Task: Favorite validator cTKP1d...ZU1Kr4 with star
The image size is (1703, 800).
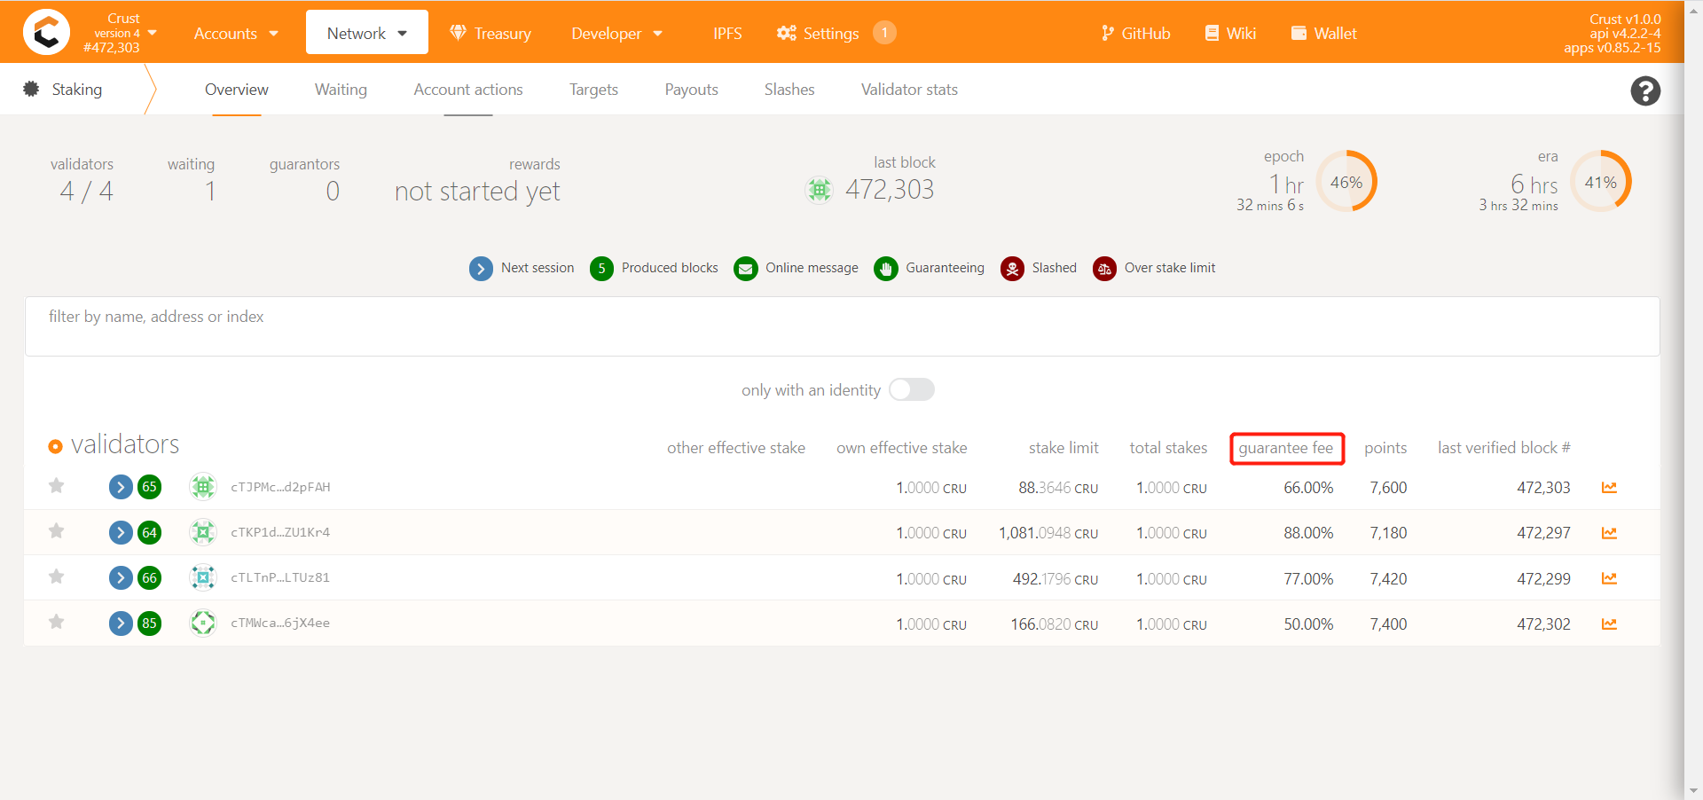Action: pyautogui.click(x=57, y=531)
